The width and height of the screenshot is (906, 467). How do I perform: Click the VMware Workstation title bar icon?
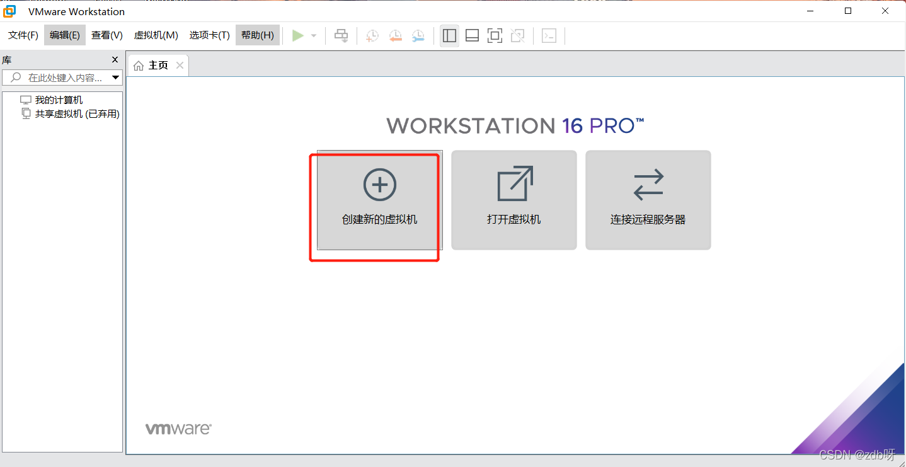[x=10, y=11]
